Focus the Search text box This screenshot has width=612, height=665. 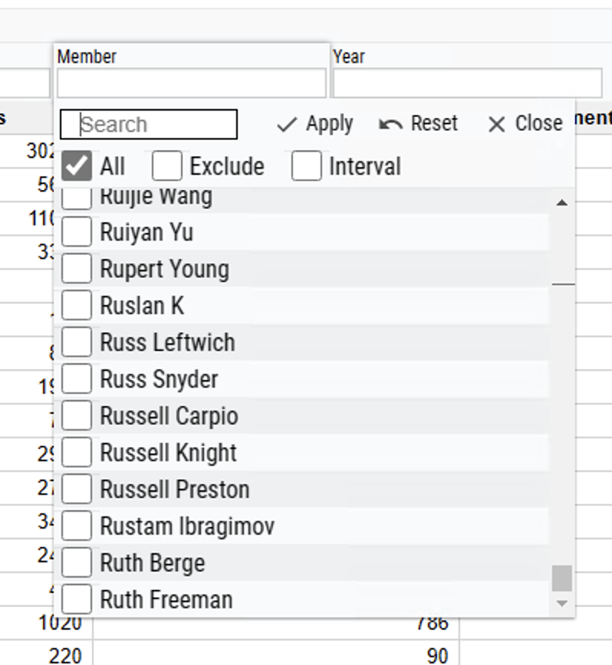pos(149,124)
